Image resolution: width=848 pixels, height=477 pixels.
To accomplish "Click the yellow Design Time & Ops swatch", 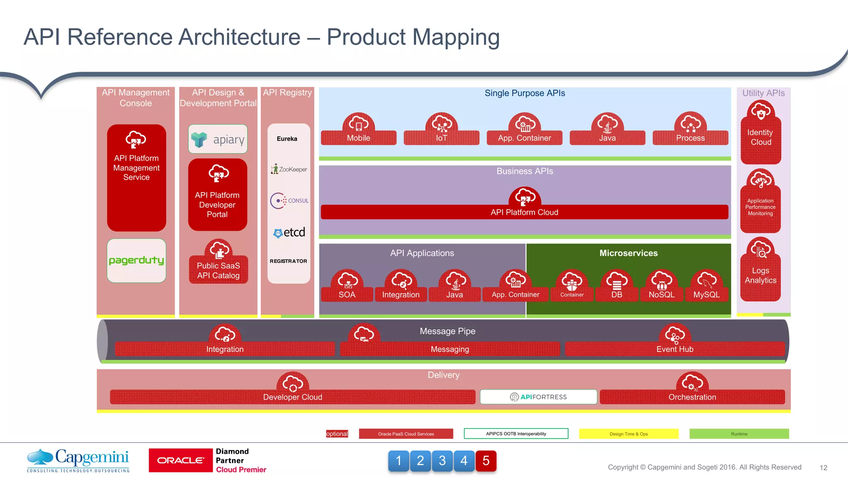I will 628,434.
